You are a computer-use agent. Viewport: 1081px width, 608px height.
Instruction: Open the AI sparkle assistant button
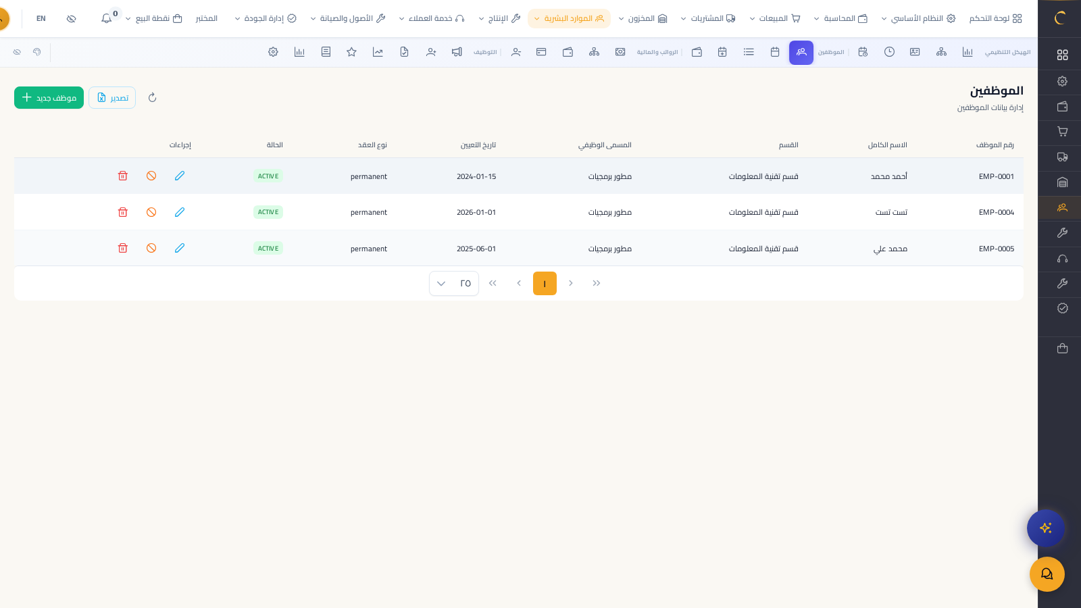coord(1045,528)
